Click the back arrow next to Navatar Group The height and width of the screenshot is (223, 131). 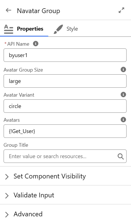[9, 10]
